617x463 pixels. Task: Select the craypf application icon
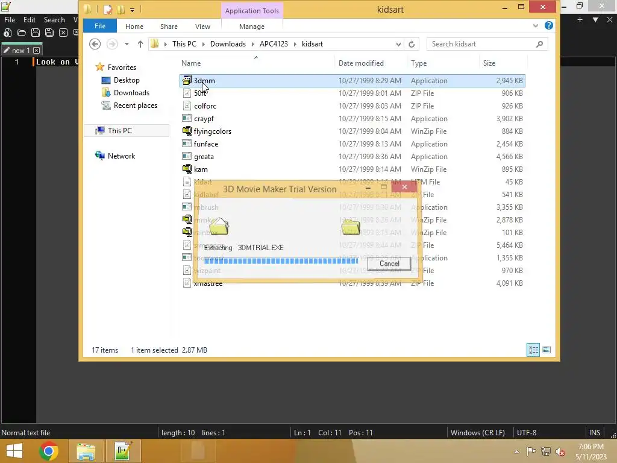click(187, 119)
